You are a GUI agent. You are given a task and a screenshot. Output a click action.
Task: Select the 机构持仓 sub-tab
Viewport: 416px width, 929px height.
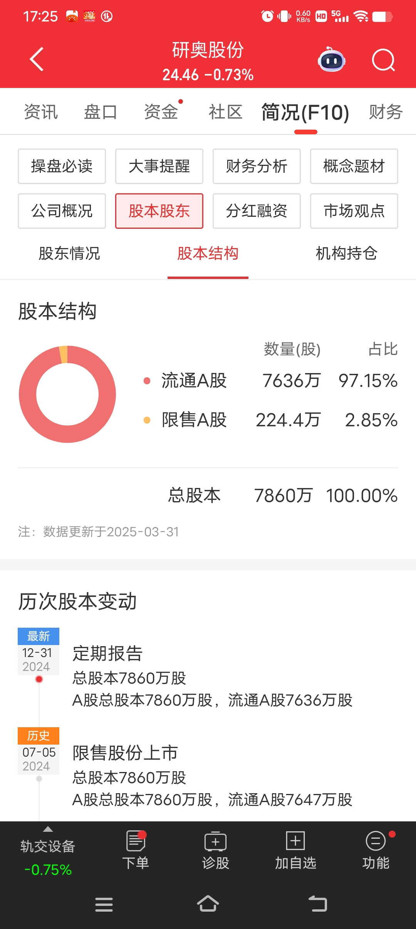[347, 253]
